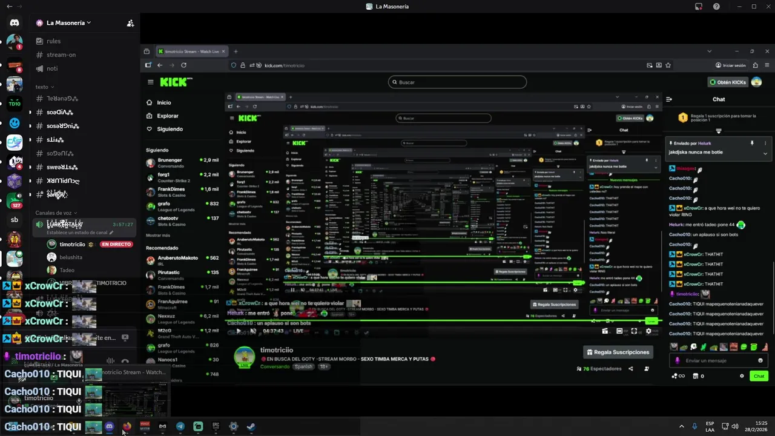Select the blue smiley face server icon
This screenshot has width=775, height=436.
(15, 123)
